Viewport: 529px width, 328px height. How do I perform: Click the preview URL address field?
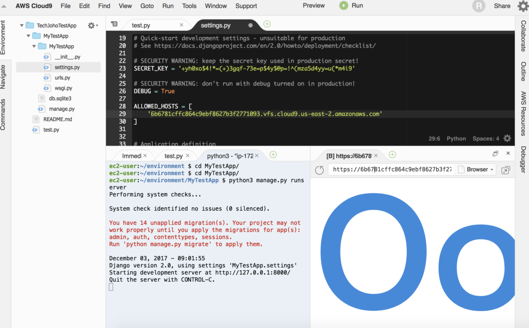pyautogui.click(x=391, y=170)
